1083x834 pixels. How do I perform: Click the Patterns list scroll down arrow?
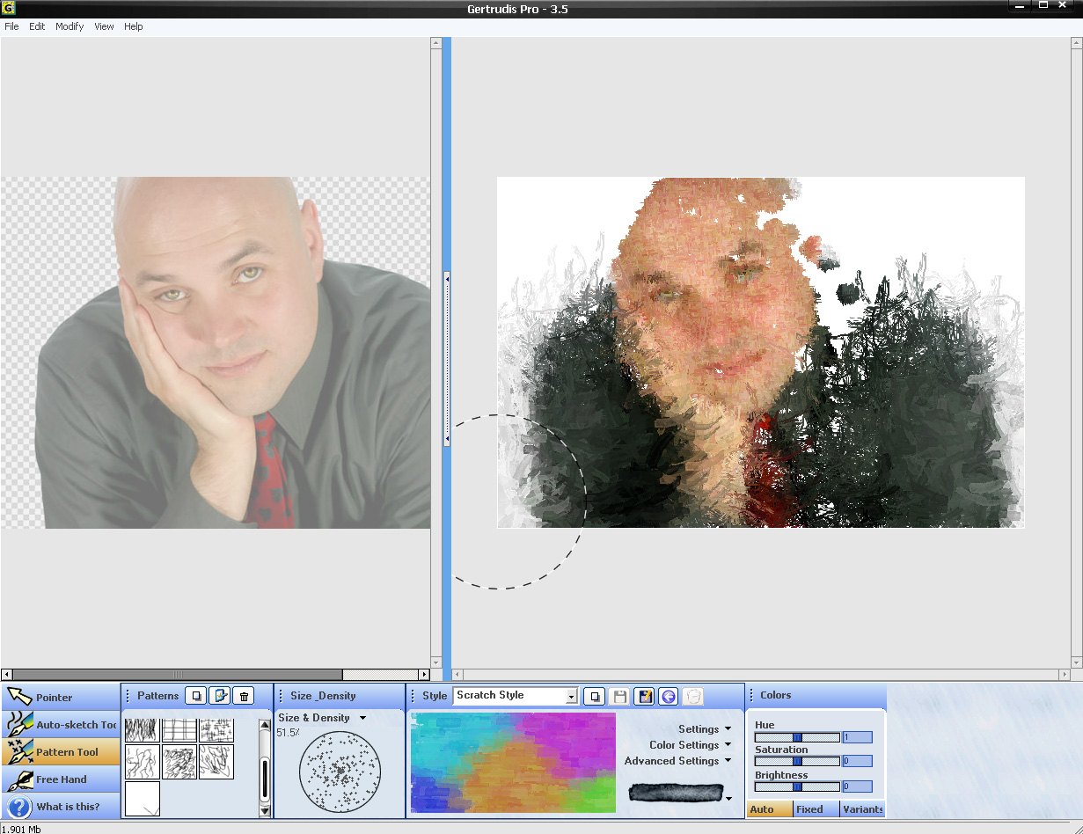pyautogui.click(x=265, y=811)
